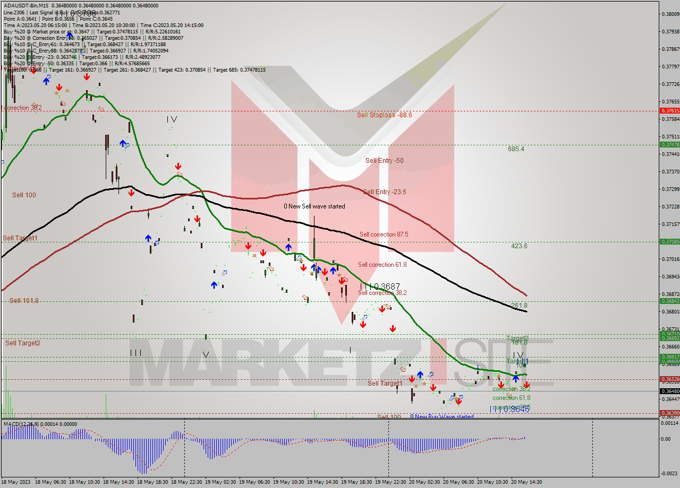Select the '423.6' Fibonacci level label
This screenshot has height=488, width=680.
(519, 246)
